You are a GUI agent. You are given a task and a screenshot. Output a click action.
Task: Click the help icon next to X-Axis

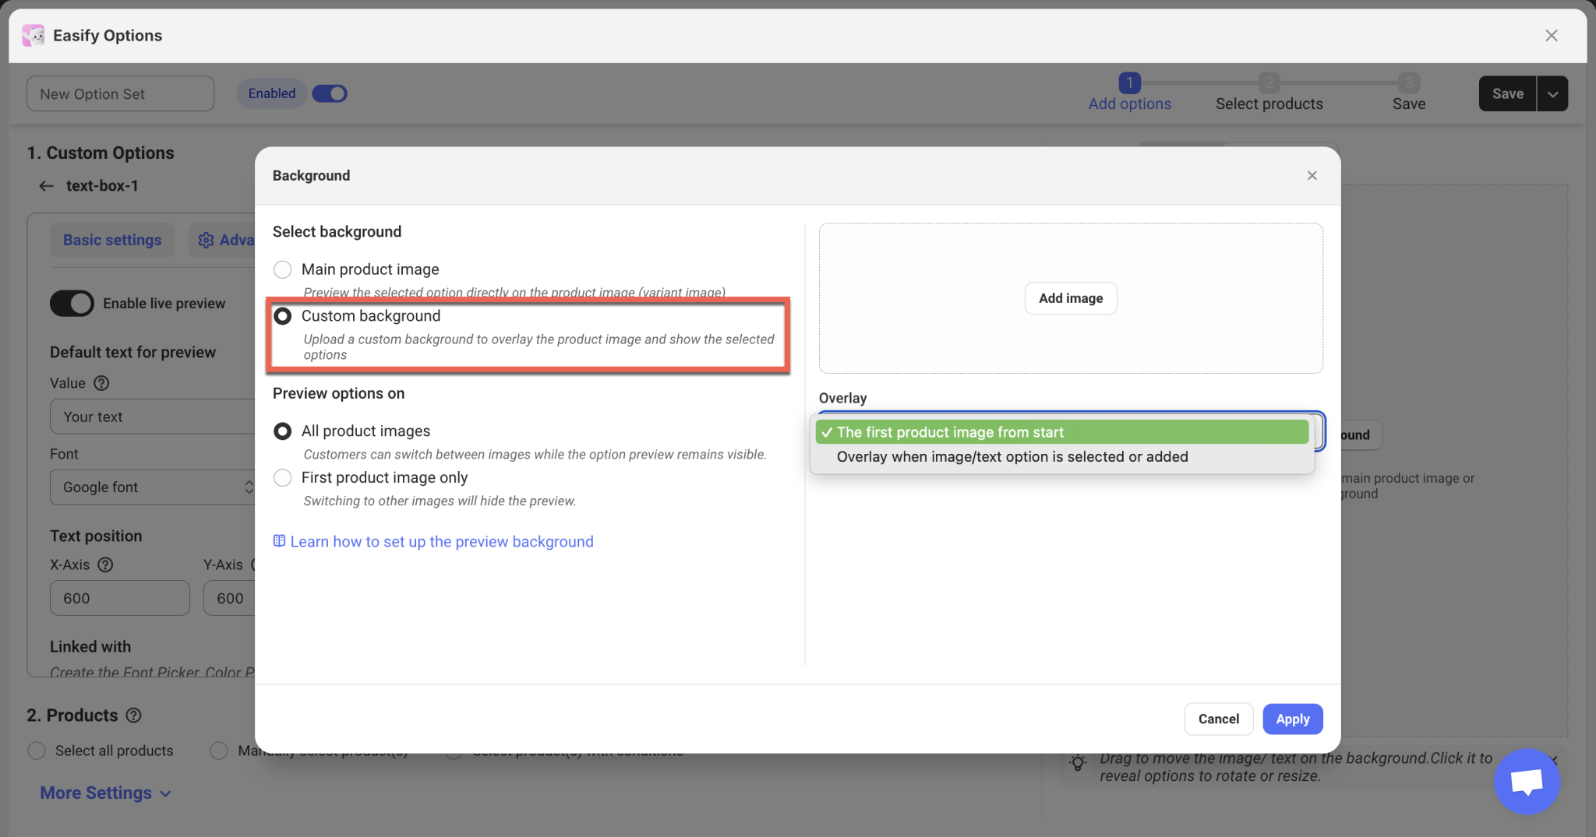(x=105, y=564)
